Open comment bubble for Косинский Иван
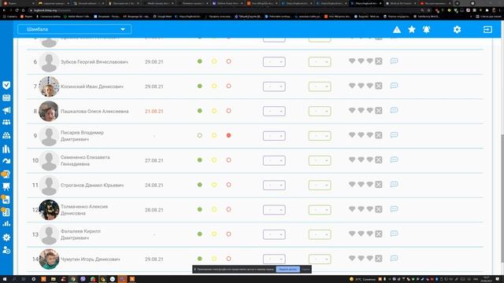The width and height of the screenshot is (504, 283). (394, 86)
